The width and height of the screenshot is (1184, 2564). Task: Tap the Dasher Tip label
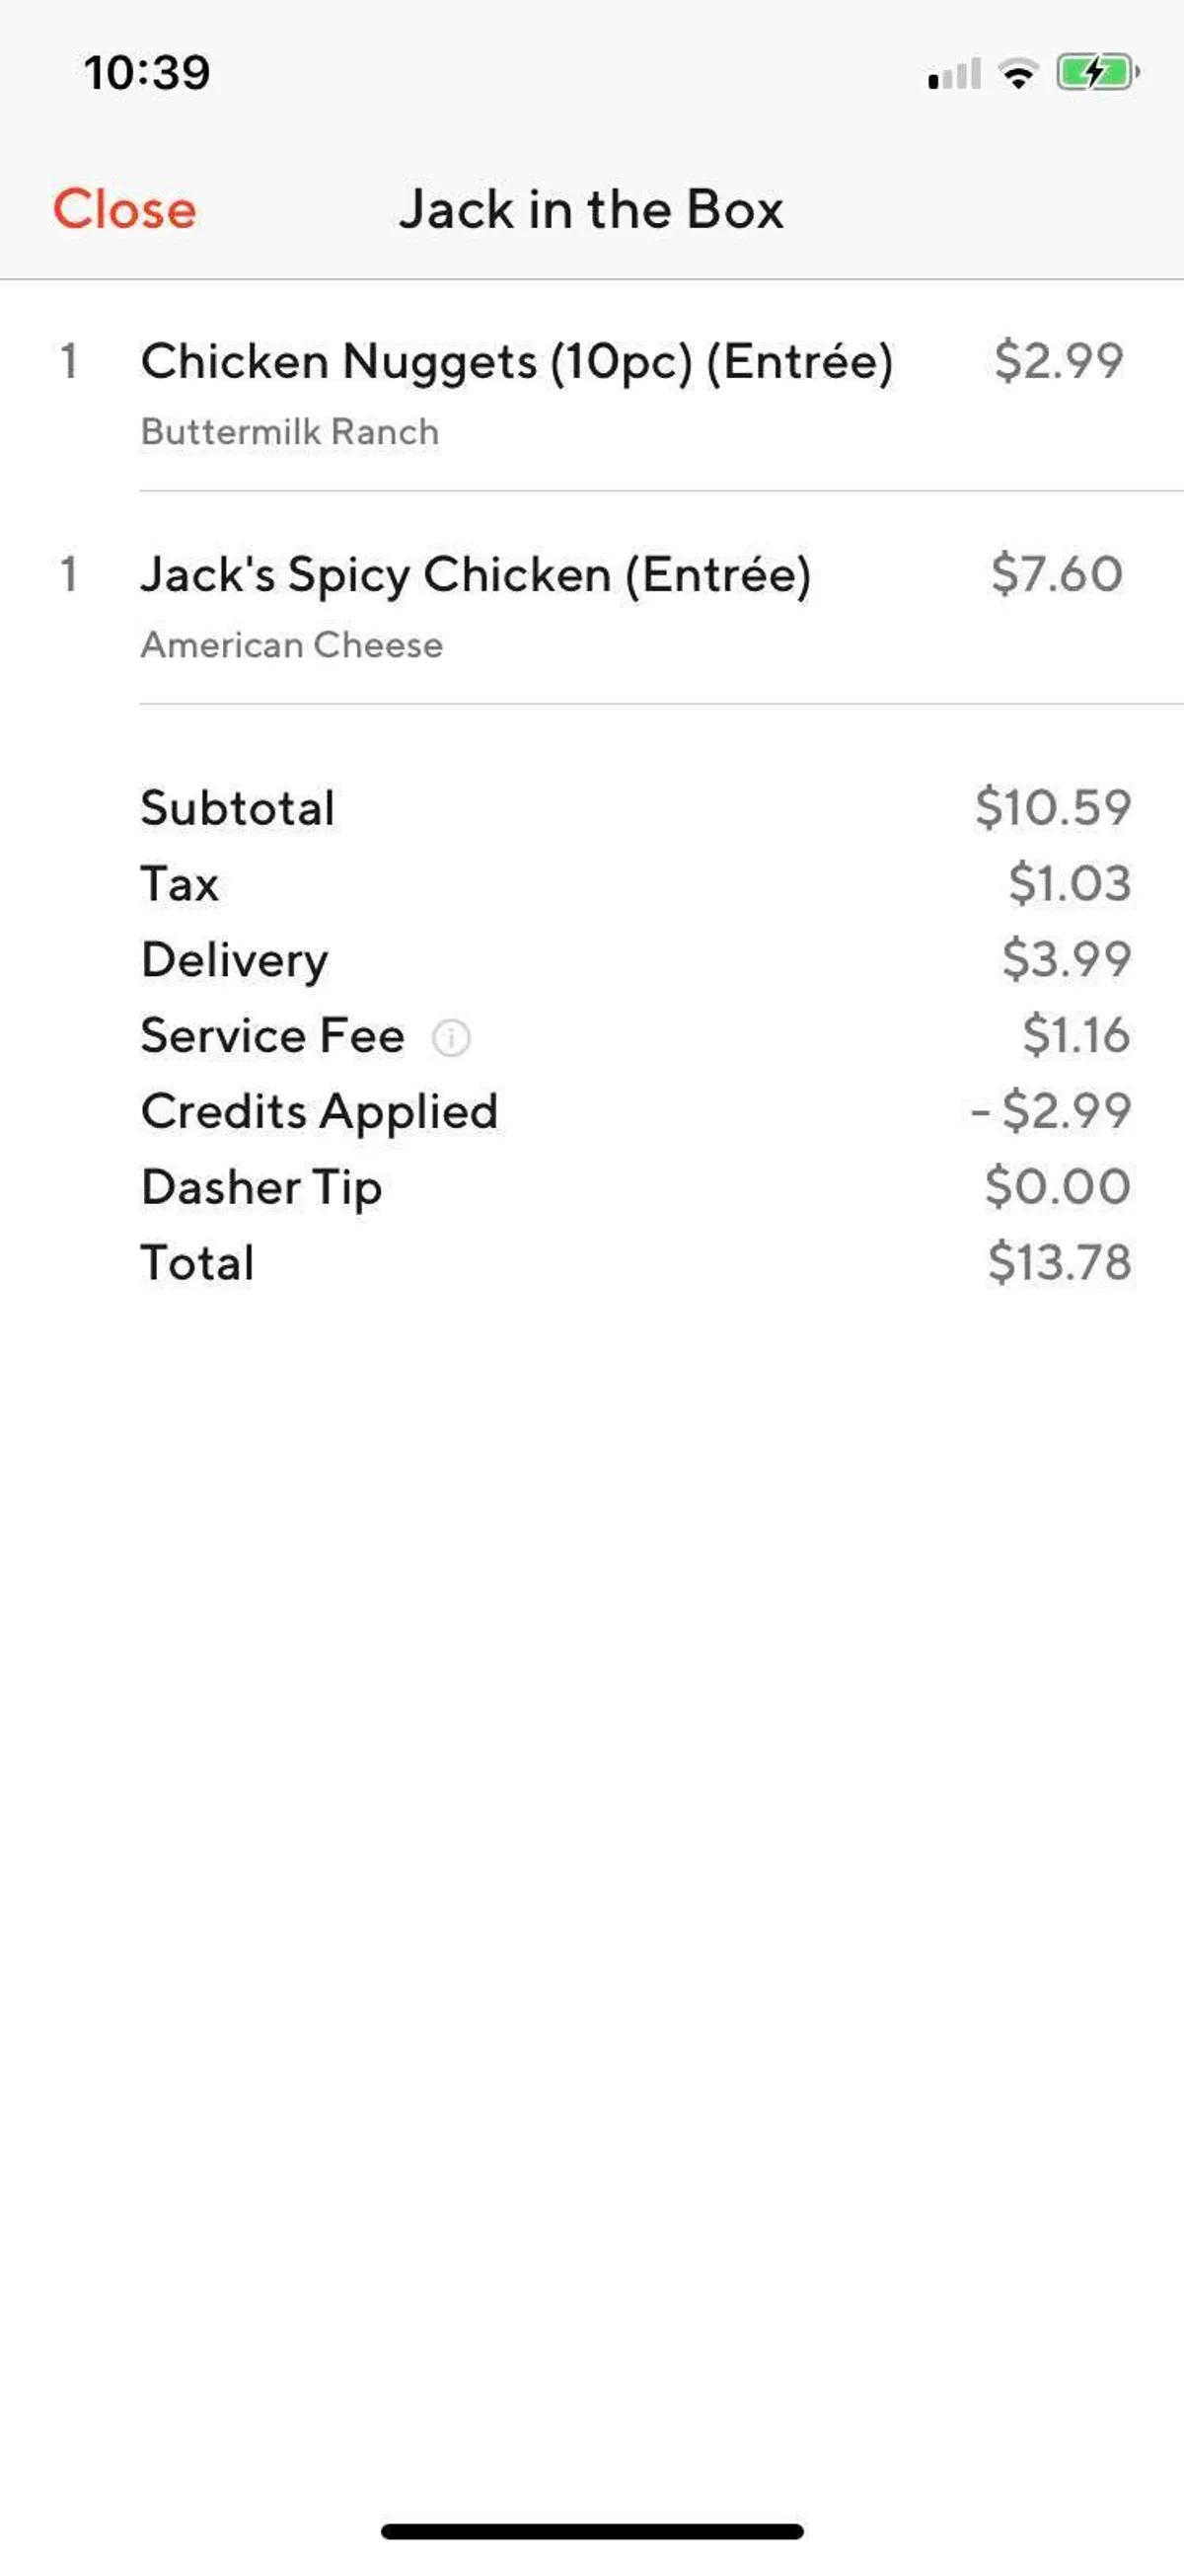pos(261,1186)
